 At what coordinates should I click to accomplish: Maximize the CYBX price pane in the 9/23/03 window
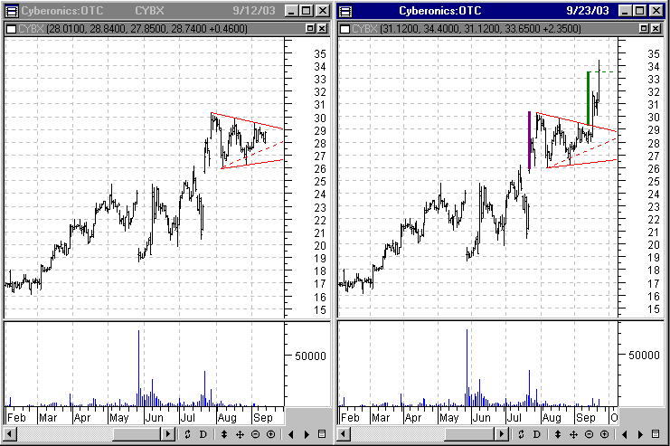[x=645, y=29]
